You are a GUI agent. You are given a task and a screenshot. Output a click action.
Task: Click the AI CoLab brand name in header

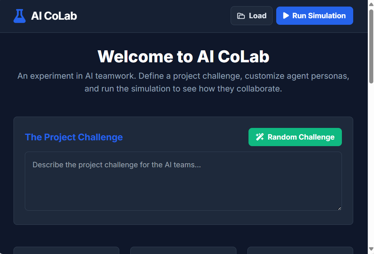(54, 16)
